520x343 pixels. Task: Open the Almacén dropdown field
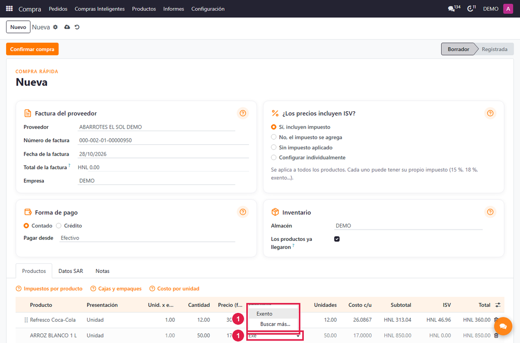408,226
